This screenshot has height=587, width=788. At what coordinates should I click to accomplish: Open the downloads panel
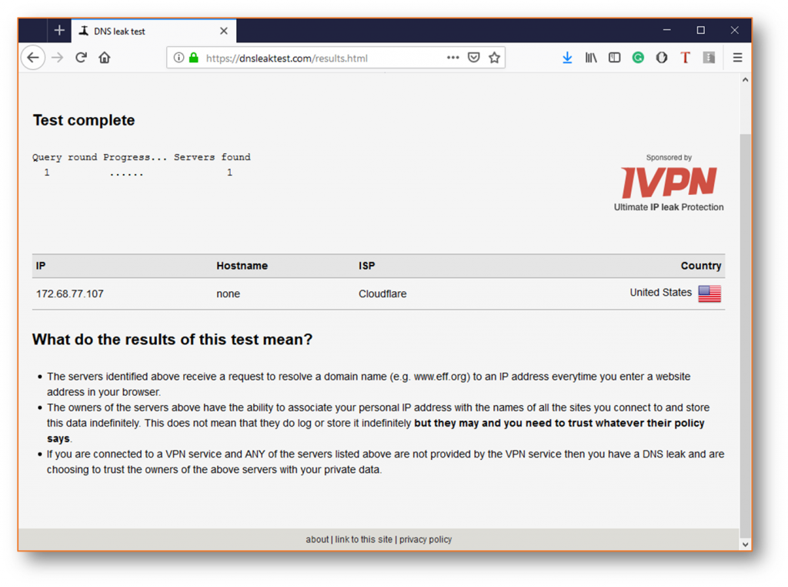567,58
